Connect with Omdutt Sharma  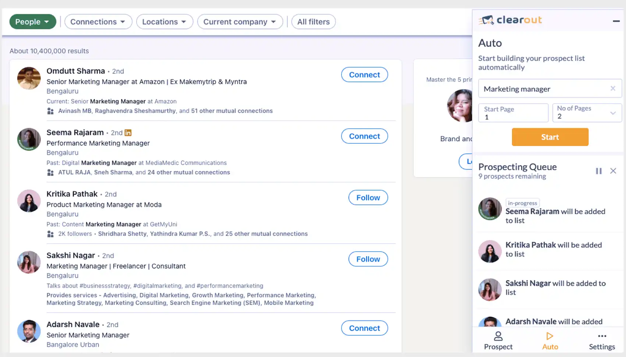(x=364, y=75)
